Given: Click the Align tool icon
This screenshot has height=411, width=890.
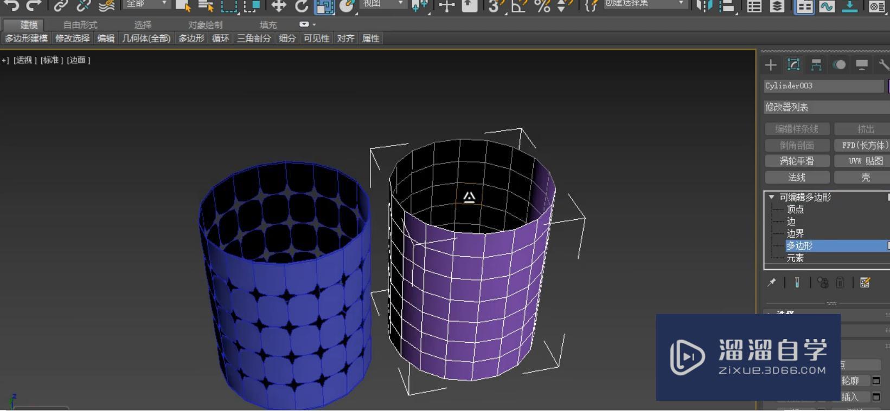Looking at the screenshot, I should tap(727, 5).
